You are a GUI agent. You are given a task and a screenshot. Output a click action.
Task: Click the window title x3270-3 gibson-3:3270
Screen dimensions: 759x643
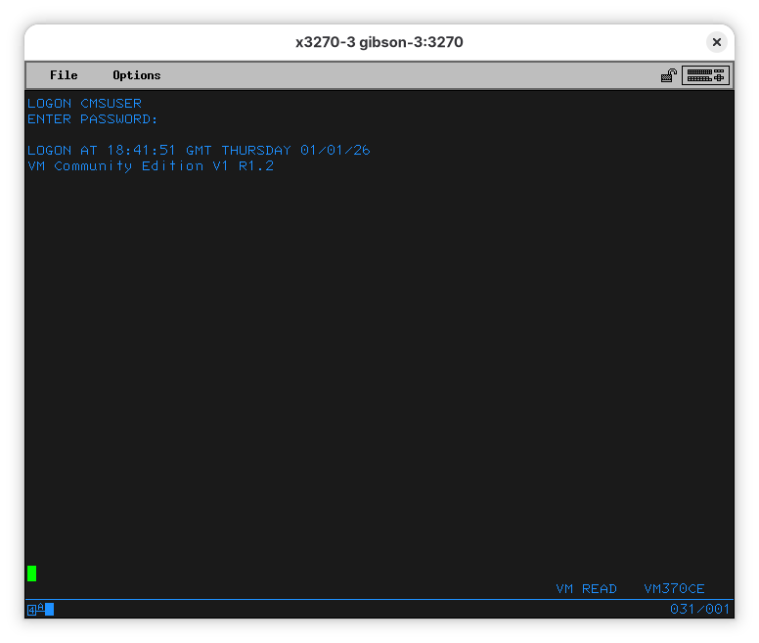tap(379, 42)
